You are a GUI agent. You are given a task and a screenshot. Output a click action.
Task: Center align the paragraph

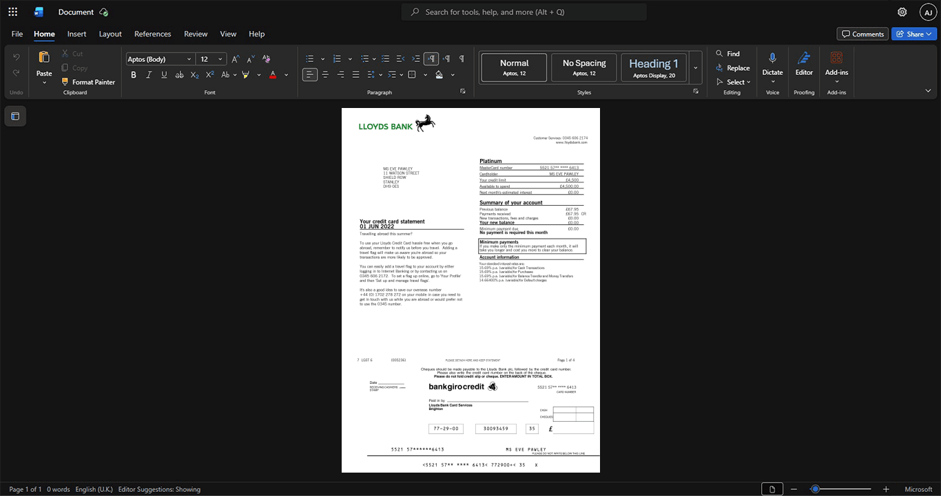click(x=325, y=74)
